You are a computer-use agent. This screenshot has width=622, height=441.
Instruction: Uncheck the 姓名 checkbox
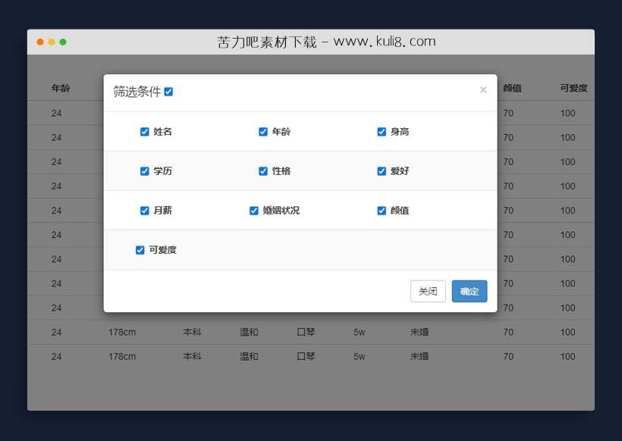click(144, 131)
